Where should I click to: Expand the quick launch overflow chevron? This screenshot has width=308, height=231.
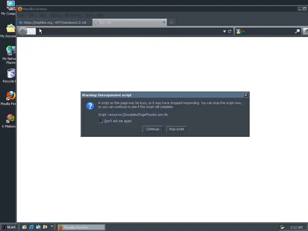(x=52, y=226)
